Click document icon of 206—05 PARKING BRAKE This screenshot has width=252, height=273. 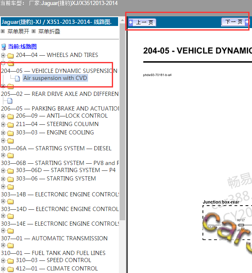10,101
